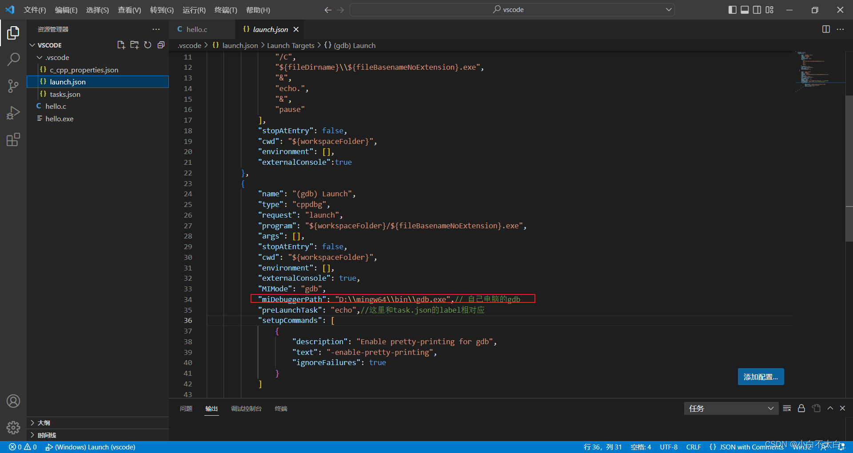Open editor more actions menu
853x453 pixels.
(840, 29)
